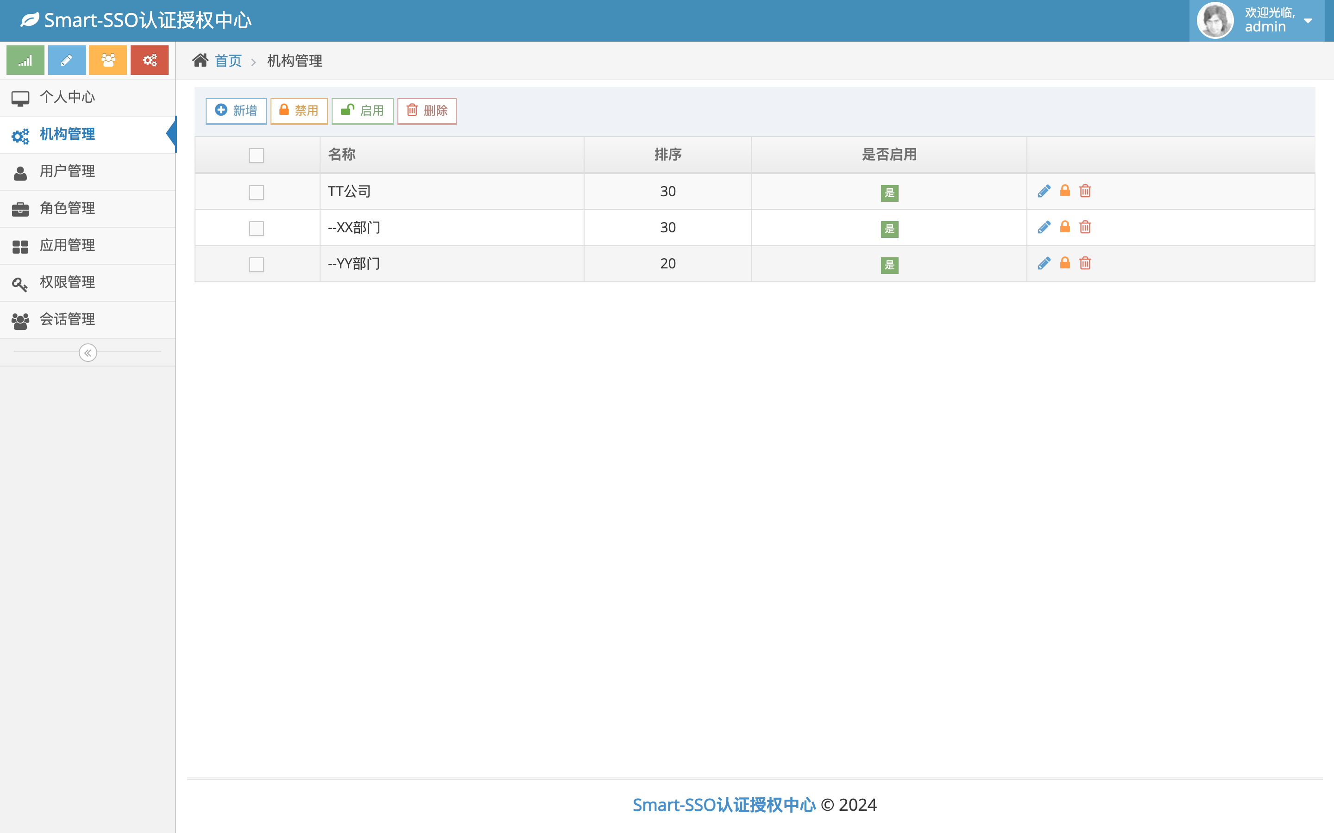The width and height of the screenshot is (1334, 833).
Task: Click the 是 enabled badge for --YY部门
Action: click(x=889, y=265)
